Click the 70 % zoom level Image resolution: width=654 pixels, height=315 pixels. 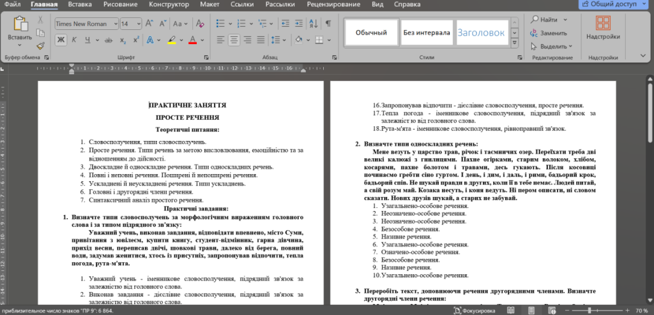641,311
